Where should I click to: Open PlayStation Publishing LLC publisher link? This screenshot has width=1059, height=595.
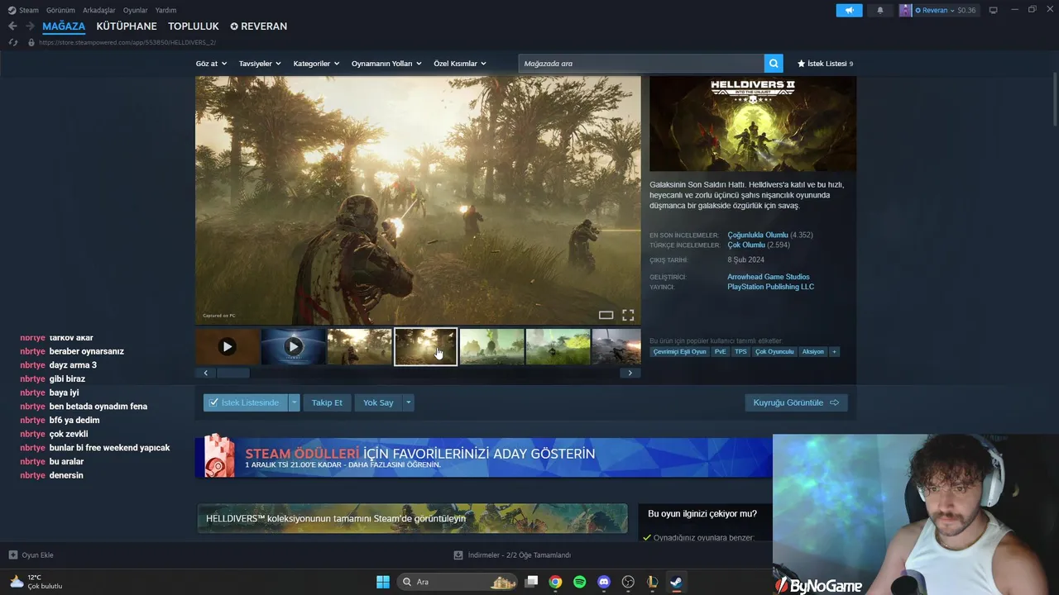770,287
